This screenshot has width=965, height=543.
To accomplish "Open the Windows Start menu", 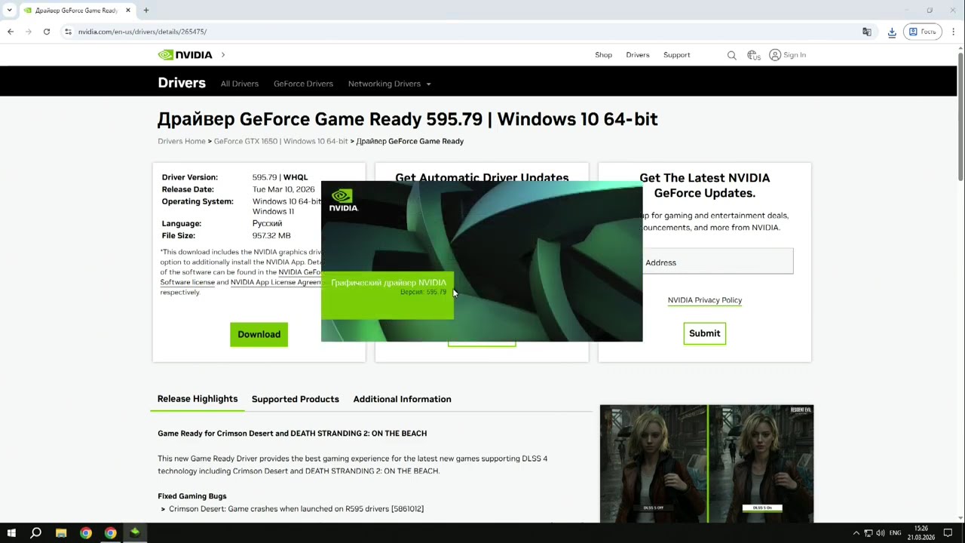I will 11,533.
